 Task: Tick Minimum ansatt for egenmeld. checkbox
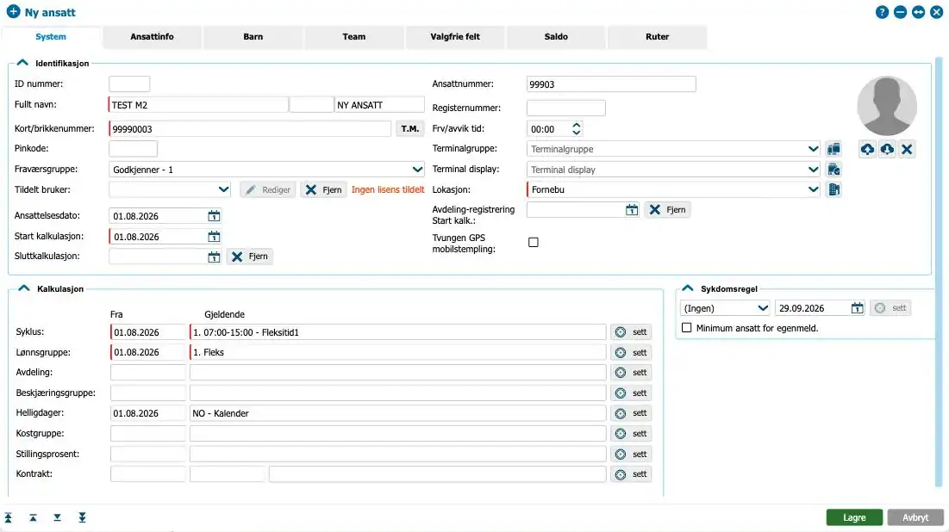point(686,328)
